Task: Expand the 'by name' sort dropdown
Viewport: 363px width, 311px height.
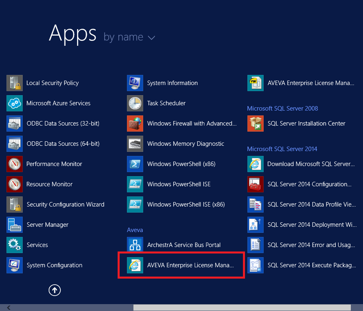Action: pyautogui.click(x=129, y=37)
